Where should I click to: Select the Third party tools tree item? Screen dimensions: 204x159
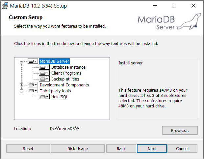(55, 91)
